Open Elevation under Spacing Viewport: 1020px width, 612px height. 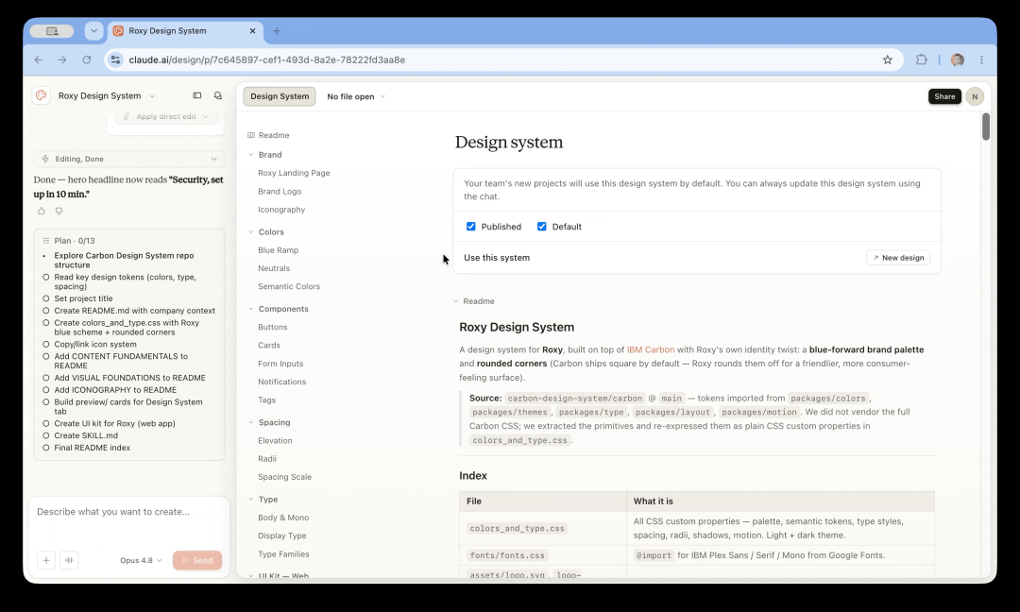[275, 440]
